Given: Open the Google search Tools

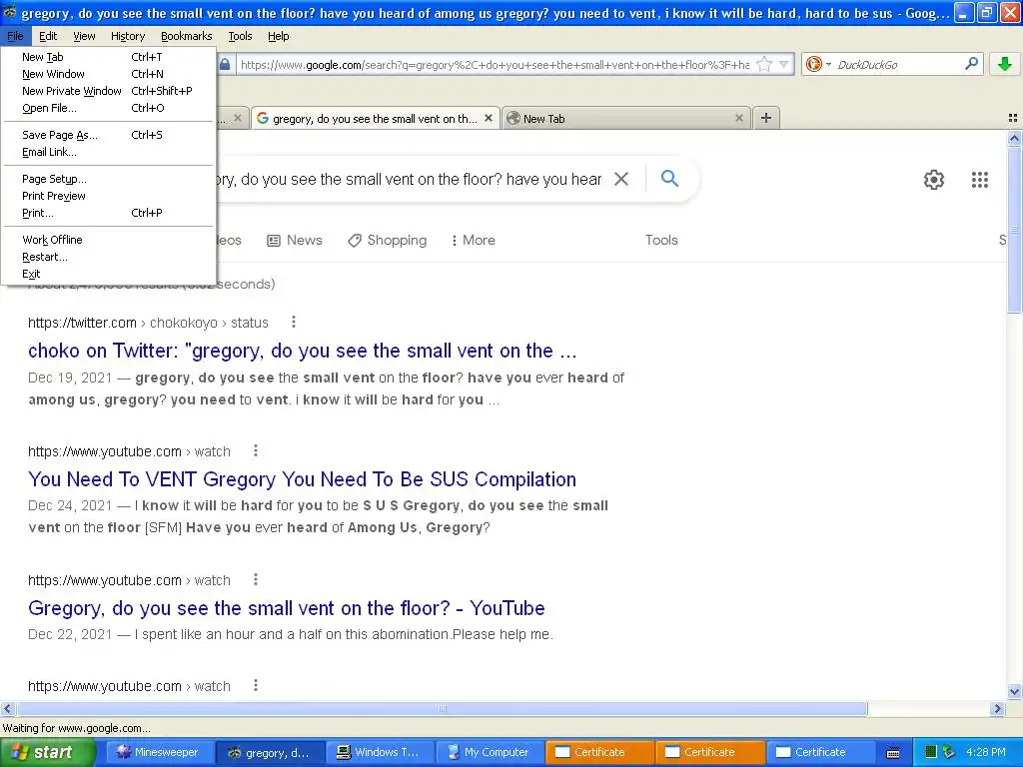Looking at the screenshot, I should pos(661,240).
